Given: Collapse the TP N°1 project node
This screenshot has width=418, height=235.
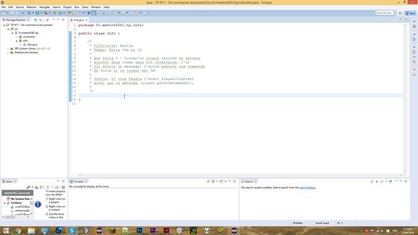Looking at the screenshot, I should (x=4, y=25).
